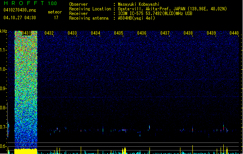Select the A504HB(yagi 4el) antenna text
The width and height of the screenshot is (243, 154).
(136, 18)
